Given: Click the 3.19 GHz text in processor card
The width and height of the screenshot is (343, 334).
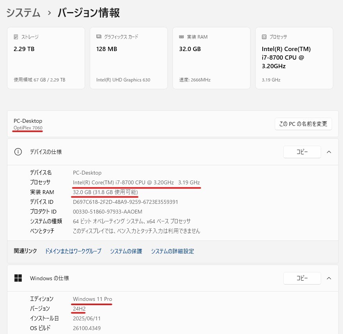Looking at the screenshot, I should pos(271,80).
